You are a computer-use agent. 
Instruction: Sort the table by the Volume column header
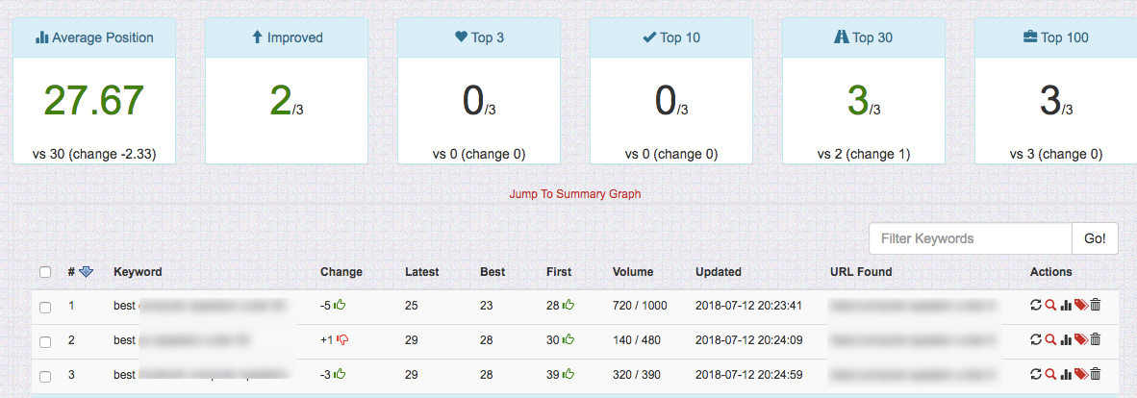[x=632, y=272]
